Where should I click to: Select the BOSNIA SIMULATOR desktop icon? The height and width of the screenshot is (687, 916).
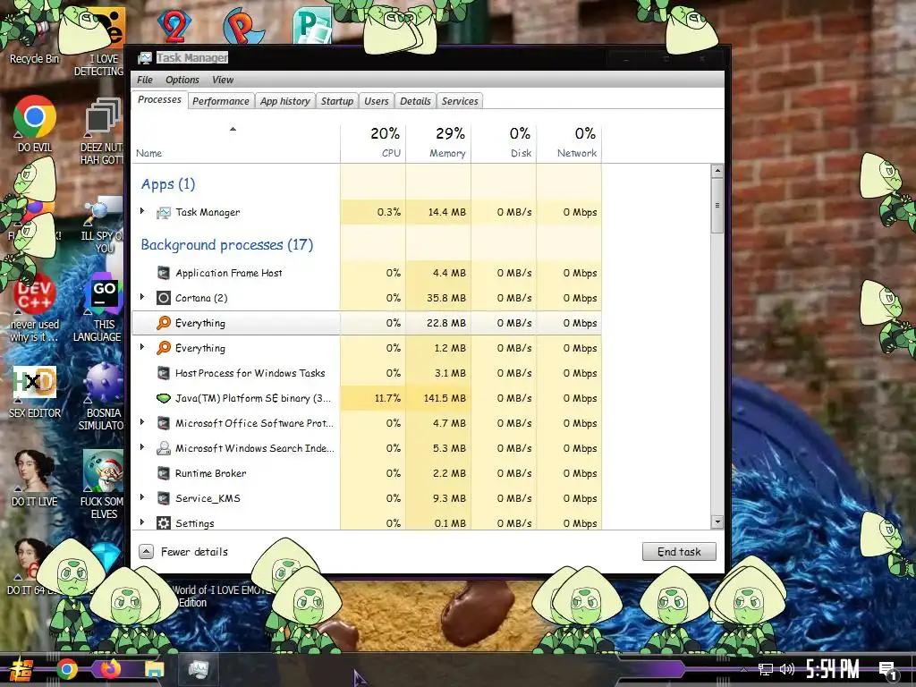(x=102, y=397)
